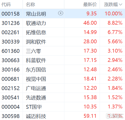Click price 17.30 for 三六零
Viewport: 125px width, 120px height.
pyautogui.click(x=90, y=51)
